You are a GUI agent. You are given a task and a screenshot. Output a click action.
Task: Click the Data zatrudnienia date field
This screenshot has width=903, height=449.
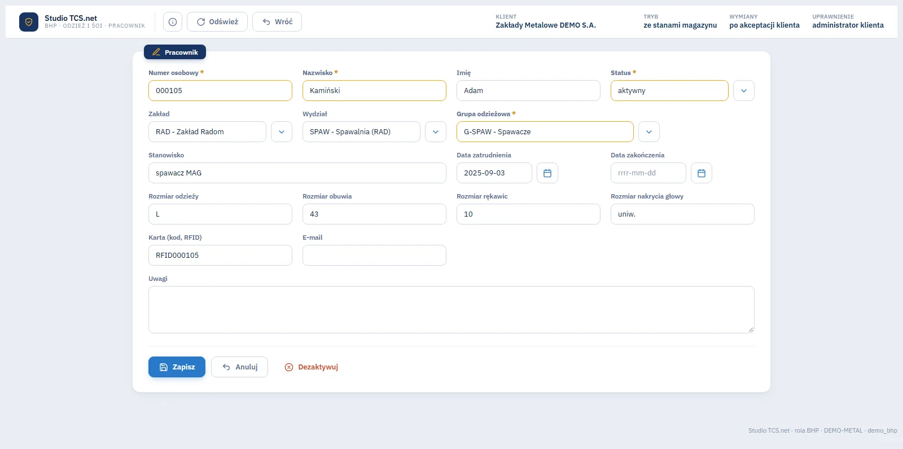[494, 173]
